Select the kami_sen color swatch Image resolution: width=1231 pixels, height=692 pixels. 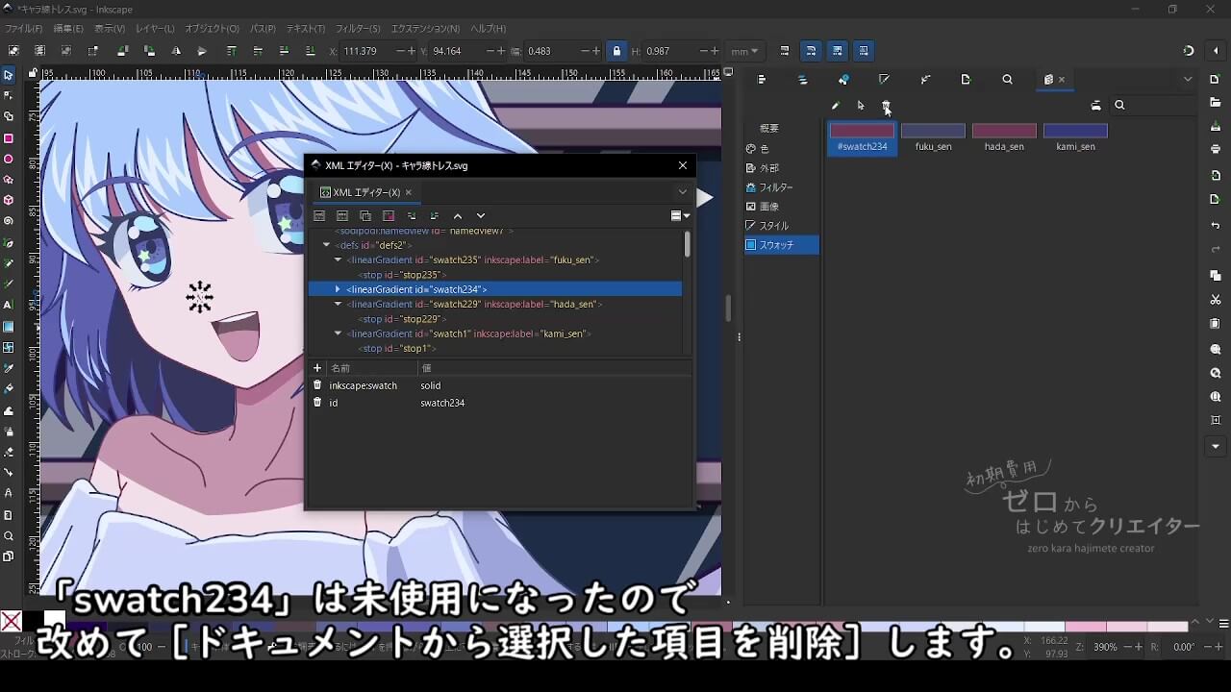1075,138
